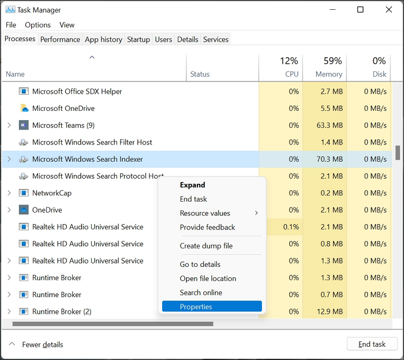Open the Resource values submenu arrow
This screenshot has width=404, height=360.
pos(256,213)
